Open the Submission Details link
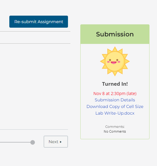 point(115,100)
